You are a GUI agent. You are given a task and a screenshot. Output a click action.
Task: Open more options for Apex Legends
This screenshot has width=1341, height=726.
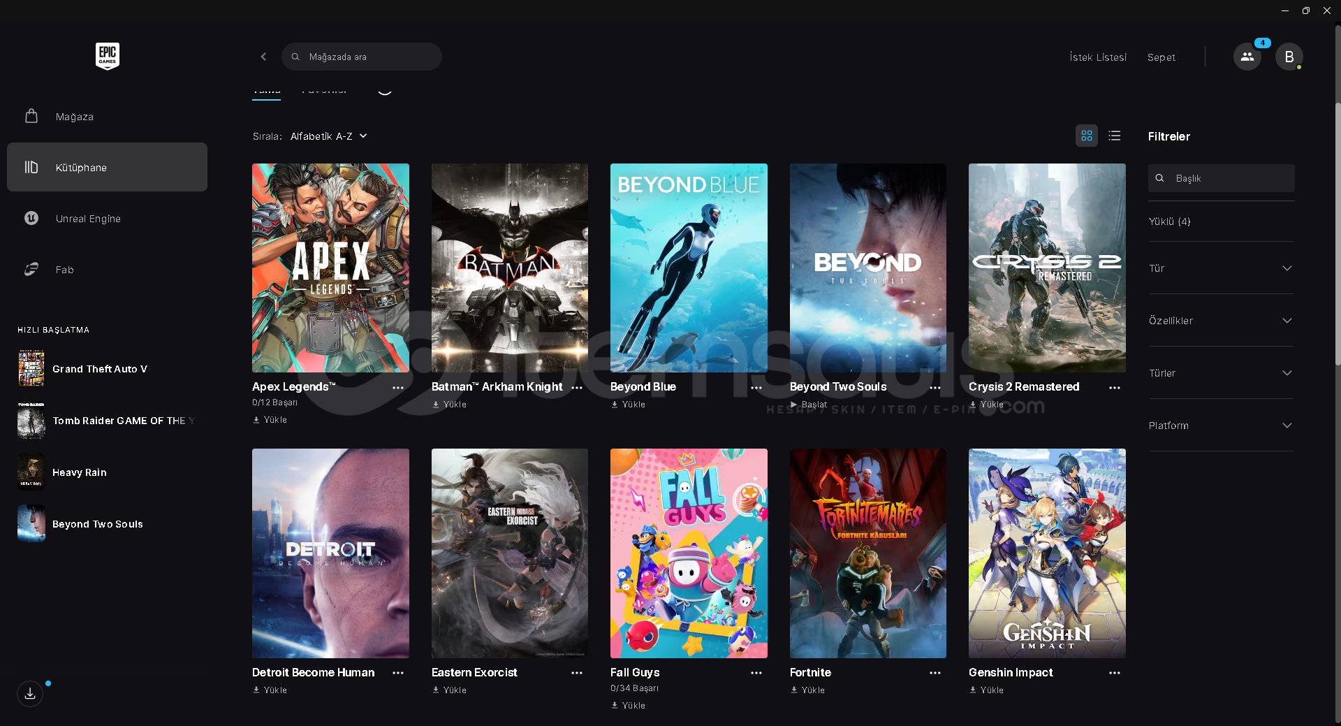[398, 387]
